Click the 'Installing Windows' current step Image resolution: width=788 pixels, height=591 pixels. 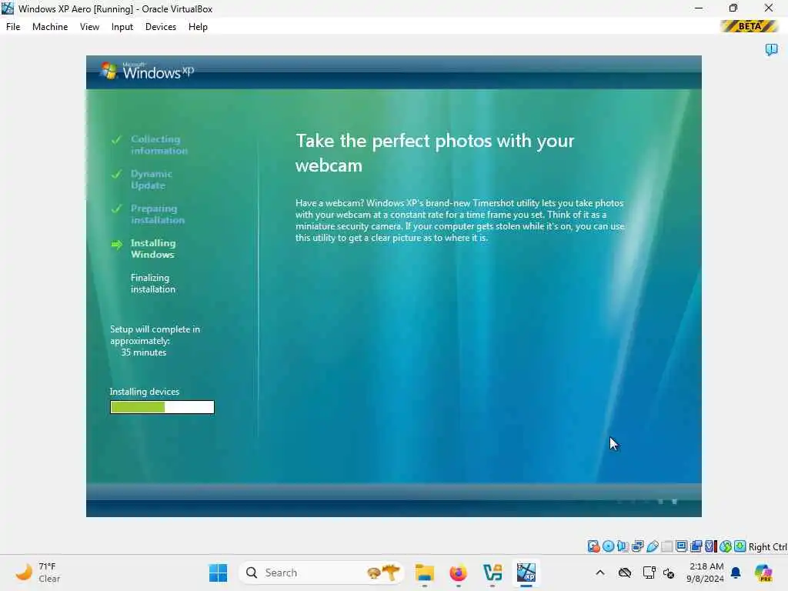[153, 249]
